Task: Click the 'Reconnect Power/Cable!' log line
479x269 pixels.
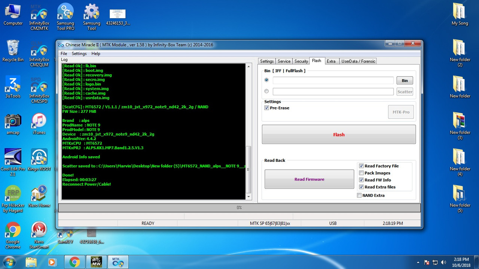Action: 86,184
